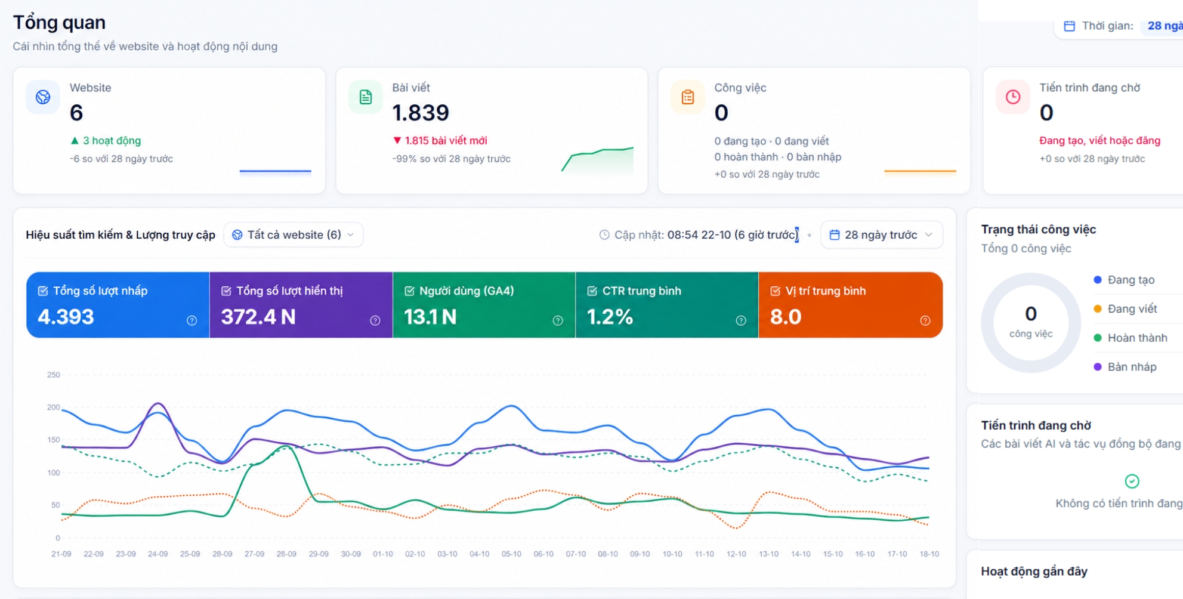
Task: Click the 24-09 date label on chart axis
Action: coord(157,554)
